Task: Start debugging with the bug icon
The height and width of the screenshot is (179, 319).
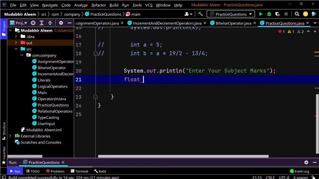Action: pos(269,14)
